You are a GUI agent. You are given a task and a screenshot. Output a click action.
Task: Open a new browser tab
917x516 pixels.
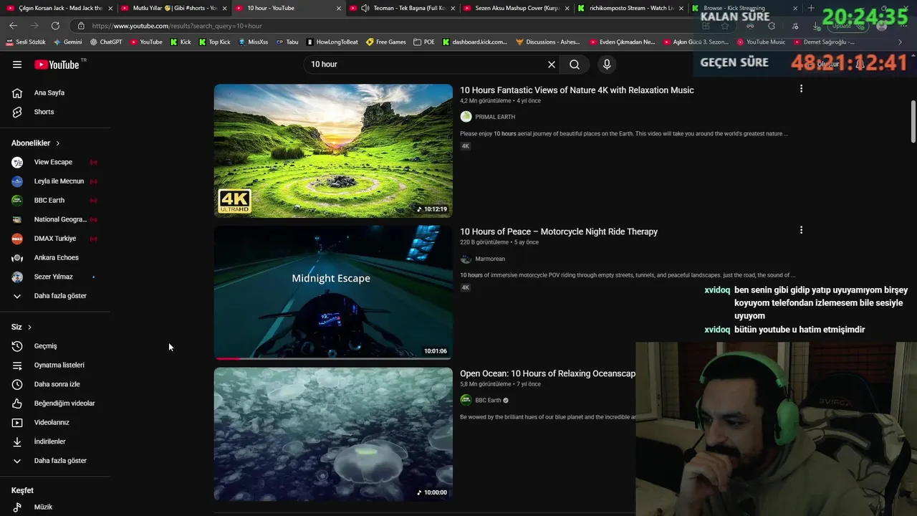(x=811, y=8)
